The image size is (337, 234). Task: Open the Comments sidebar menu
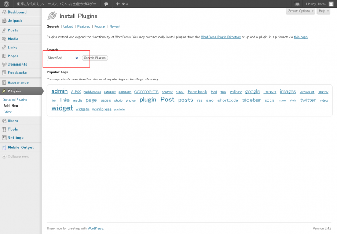click(17, 64)
